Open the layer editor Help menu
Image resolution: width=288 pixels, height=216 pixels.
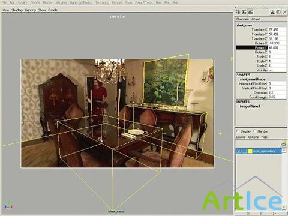point(264,137)
